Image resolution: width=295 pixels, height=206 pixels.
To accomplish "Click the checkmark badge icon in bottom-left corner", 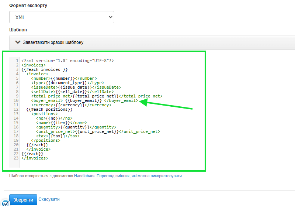I will click(x=5, y=203).
